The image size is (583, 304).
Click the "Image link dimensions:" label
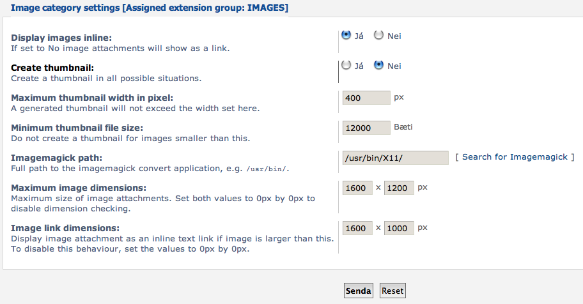[x=66, y=227]
